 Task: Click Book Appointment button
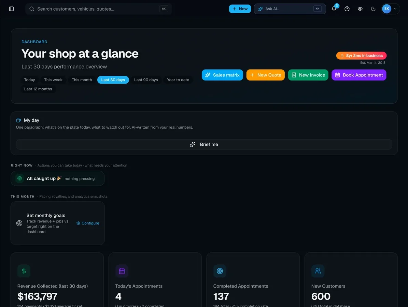(359, 75)
